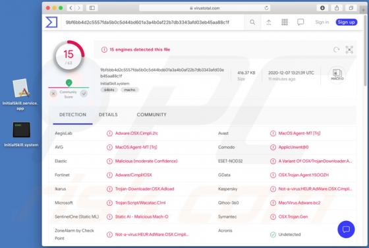Screen dimensions: 369x248
Task: Reload page from address bar icon
Action: point(266,8)
